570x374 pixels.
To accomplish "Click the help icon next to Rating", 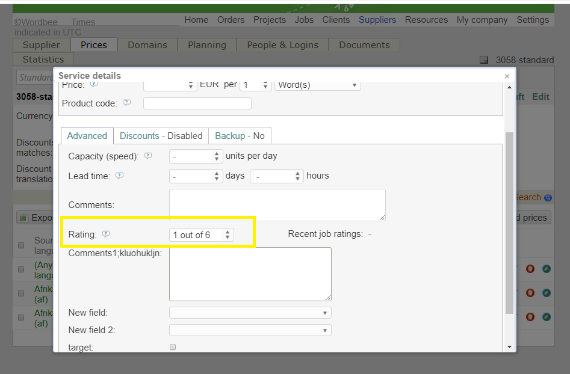I will click(x=107, y=235).
